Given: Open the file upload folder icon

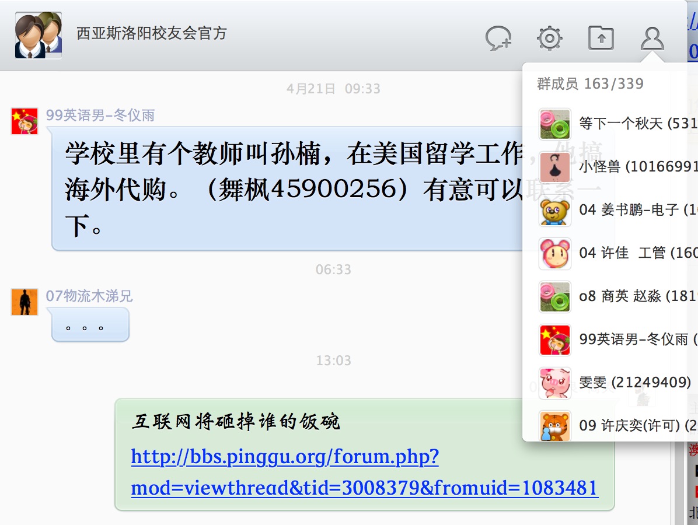Looking at the screenshot, I should [601, 38].
